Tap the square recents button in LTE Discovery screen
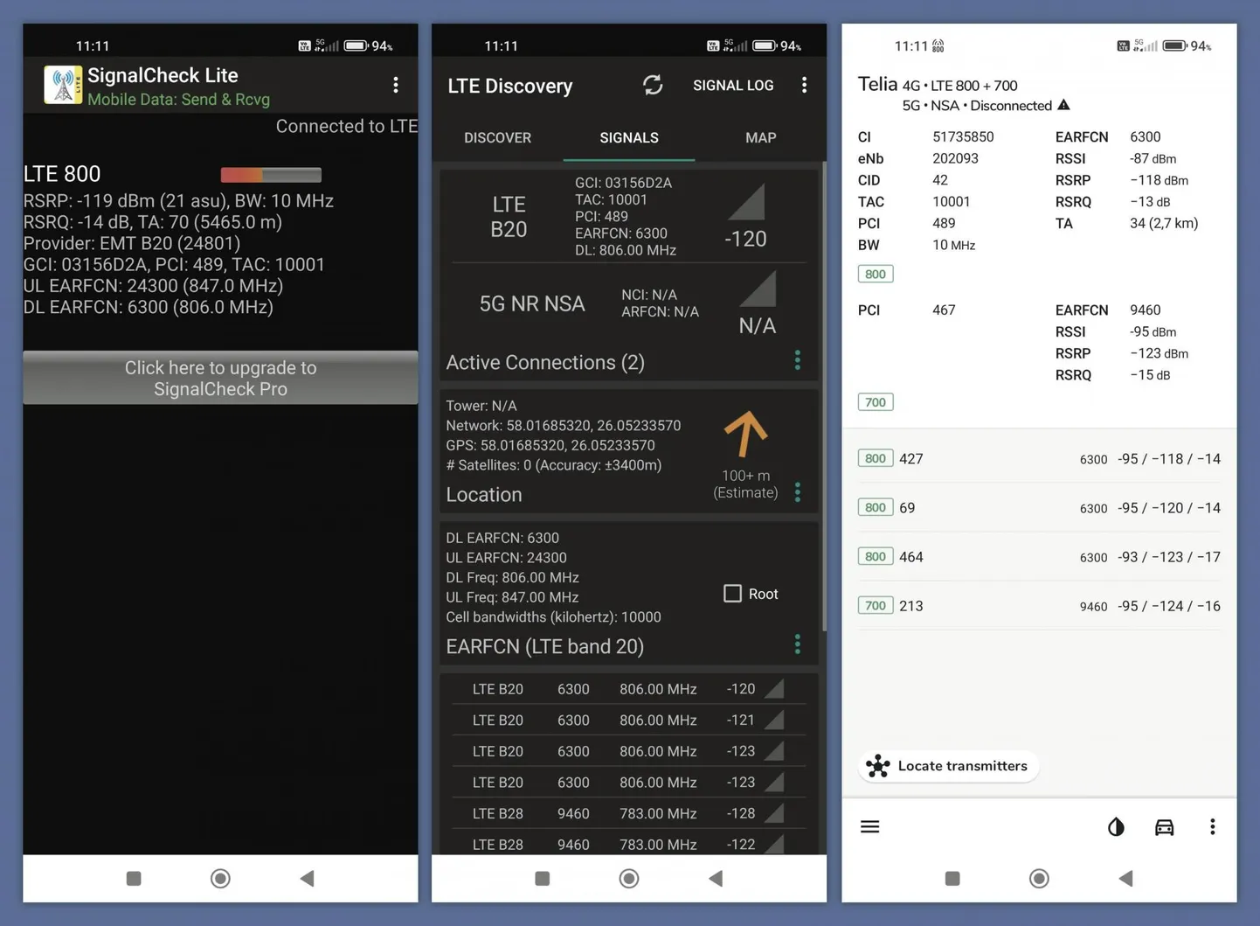This screenshot has width=1260, height=926. coord(542,878)
